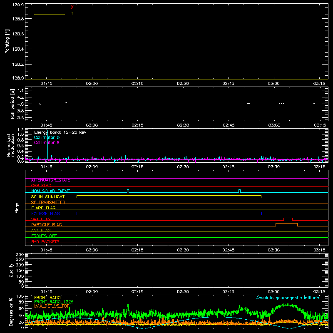Screen dimensions: 333x333
Task: Click the 02:45 tick under Roll period plot
Action: tap(229, 125)
